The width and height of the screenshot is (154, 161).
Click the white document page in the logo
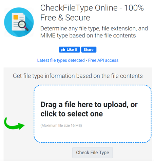point(18,22)
